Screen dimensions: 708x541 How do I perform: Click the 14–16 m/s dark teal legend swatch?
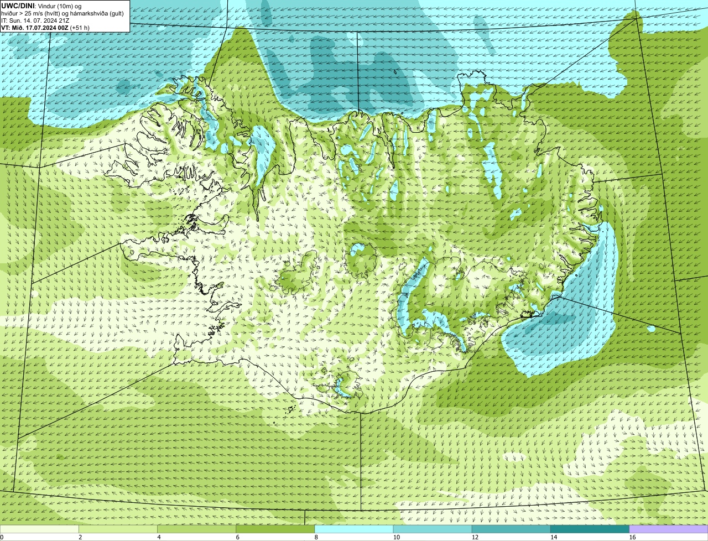(590, 529)
